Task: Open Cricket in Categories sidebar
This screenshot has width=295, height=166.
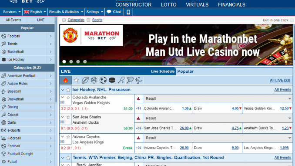Action: point(27,115)
